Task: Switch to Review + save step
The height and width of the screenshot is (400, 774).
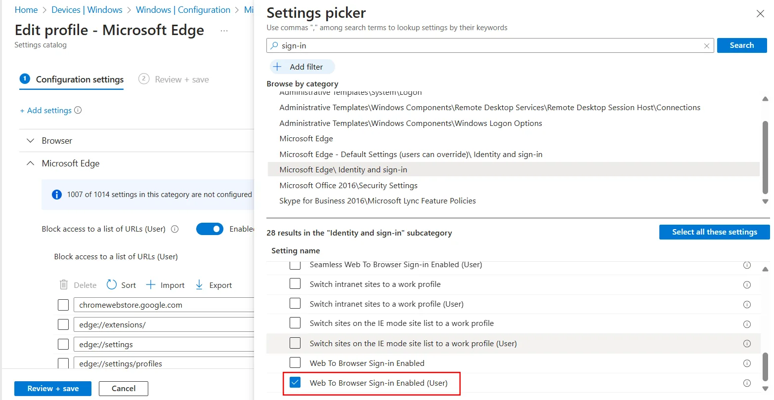Action: point(173,79)
